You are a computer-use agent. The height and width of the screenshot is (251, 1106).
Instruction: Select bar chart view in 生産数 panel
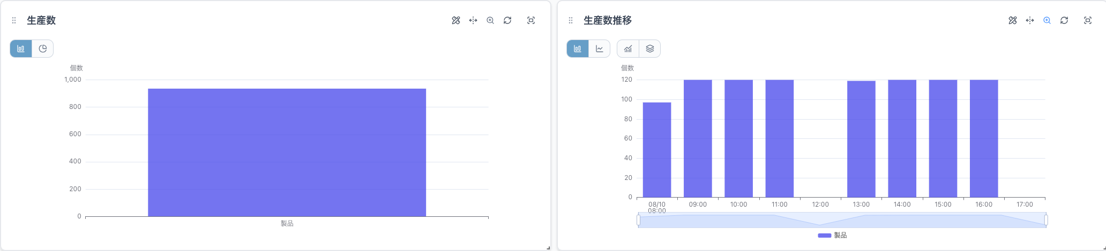(21, 49)
